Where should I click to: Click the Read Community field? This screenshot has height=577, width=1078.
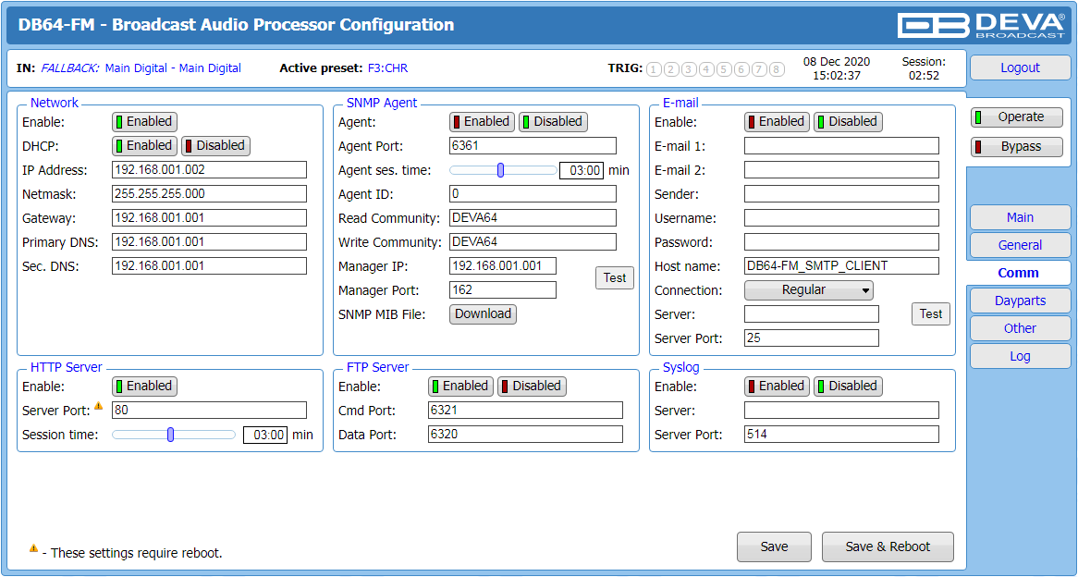(533, 218)
